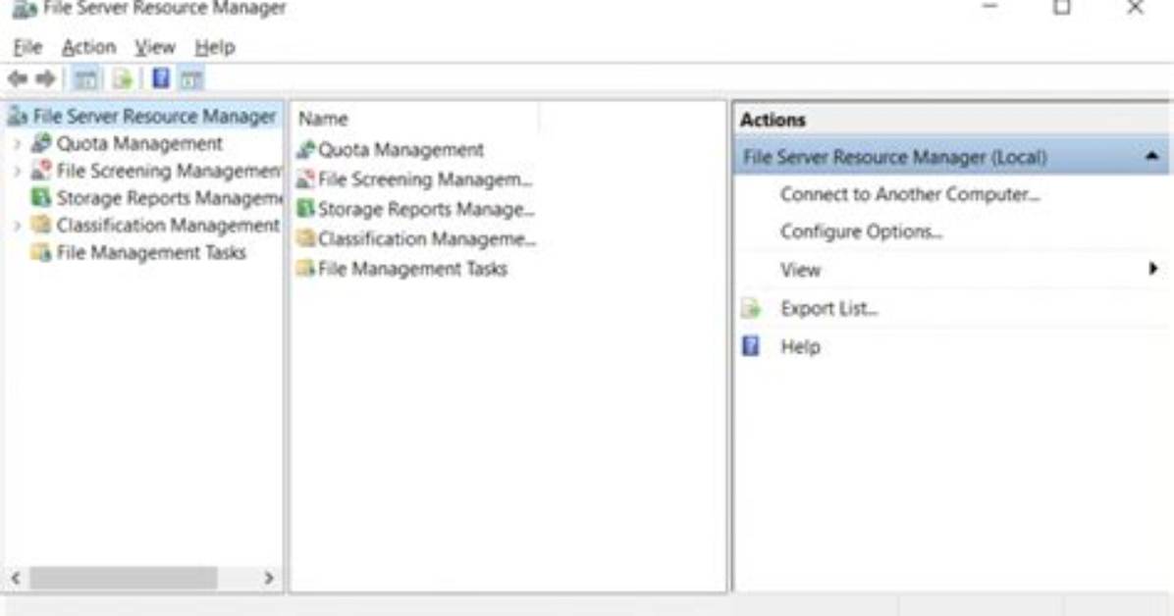Click the Storage Reports Management icon in the tree
The height and width of the screenshot is (616, 1174).
41,197
